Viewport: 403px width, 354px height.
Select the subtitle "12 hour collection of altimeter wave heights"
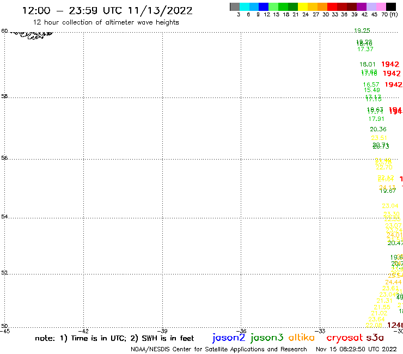(106, 22)
